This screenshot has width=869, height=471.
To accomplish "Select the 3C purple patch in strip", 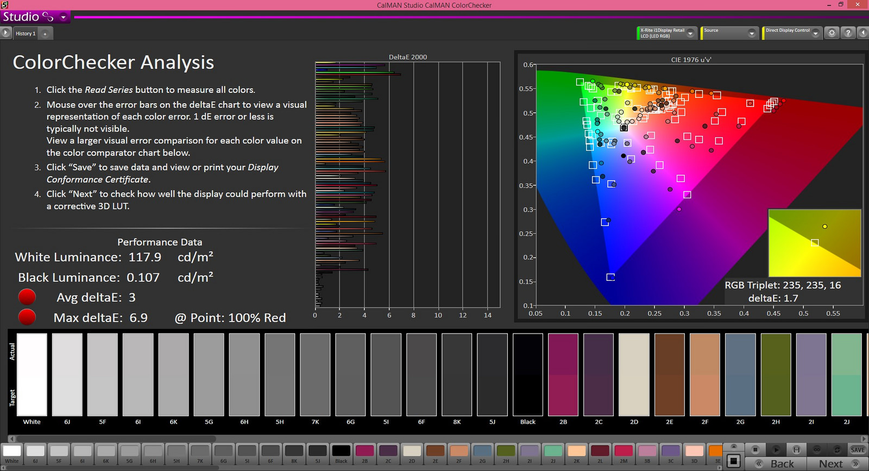I will point(671,454).
